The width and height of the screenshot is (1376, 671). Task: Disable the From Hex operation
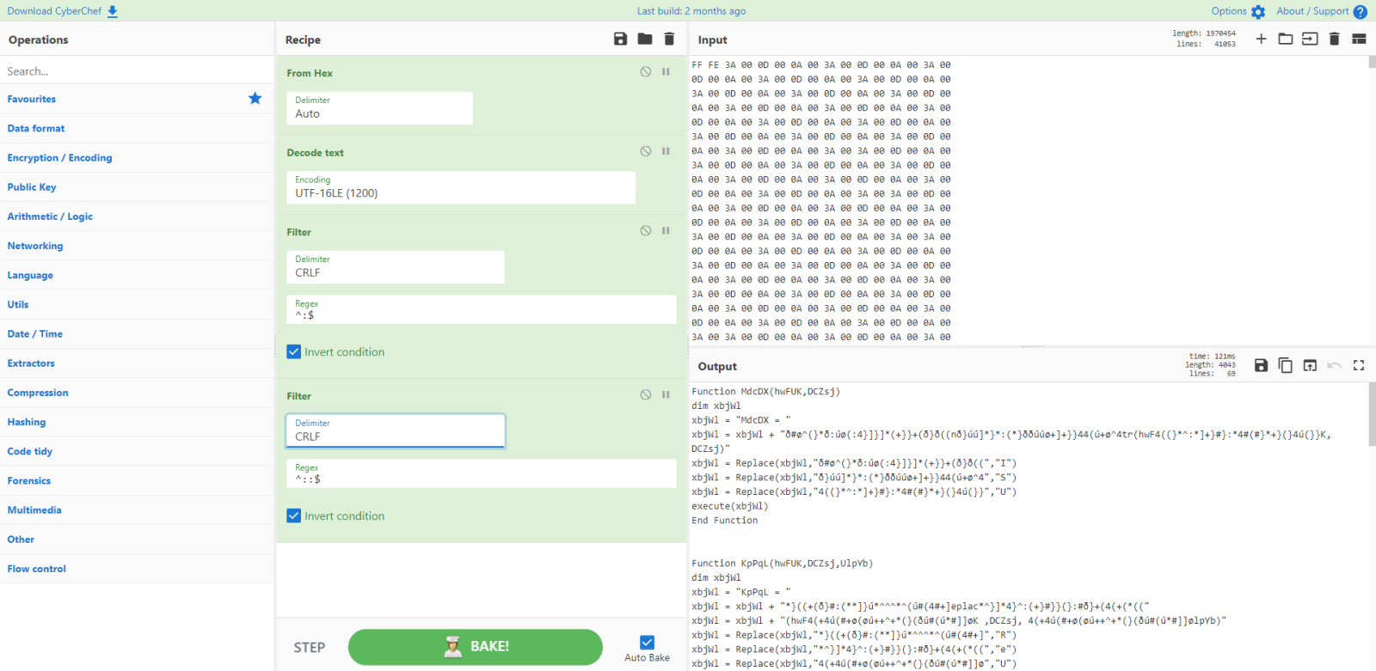tap(645, 72)
